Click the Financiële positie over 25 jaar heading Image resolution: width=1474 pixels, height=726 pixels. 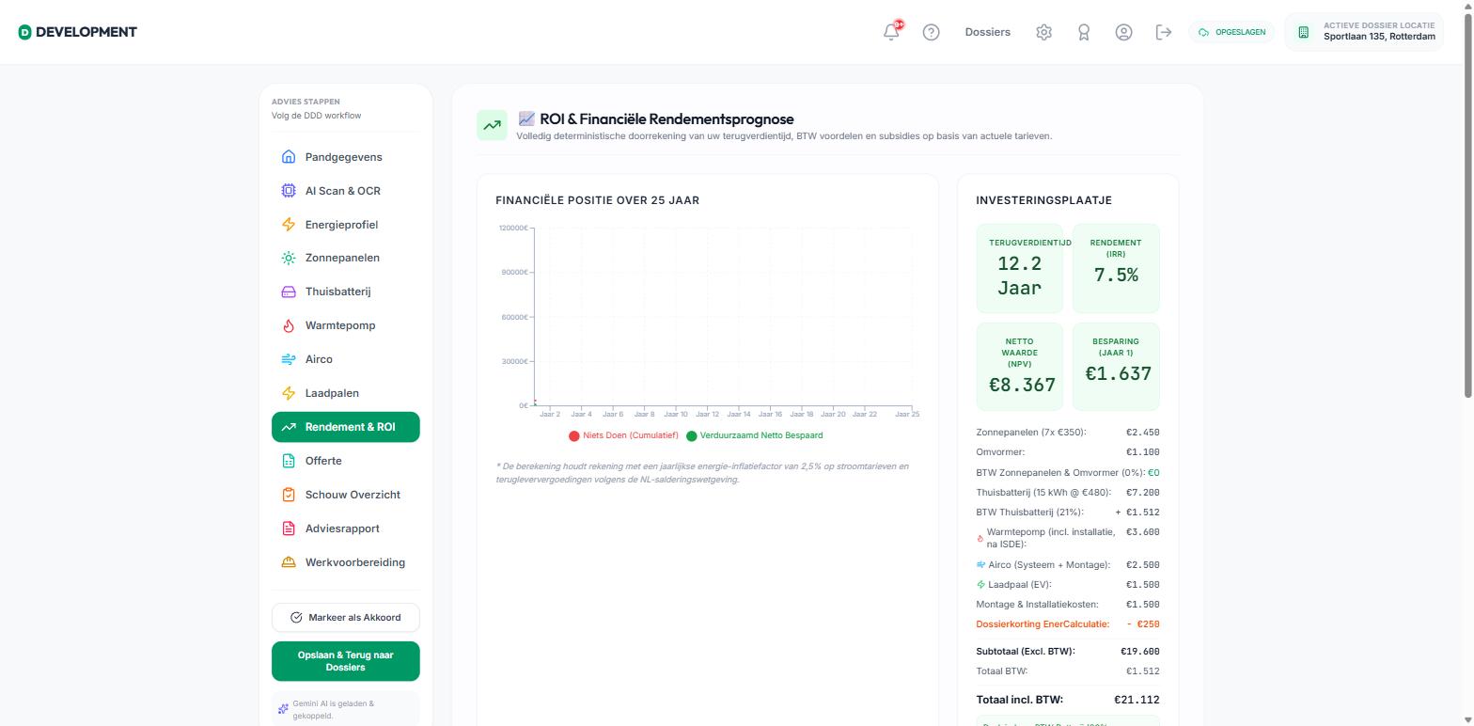[597, 200]
